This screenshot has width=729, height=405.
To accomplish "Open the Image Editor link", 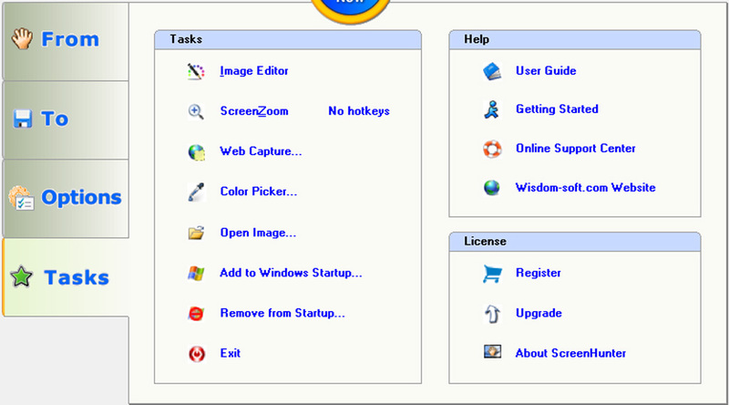I will coord(254,71).
